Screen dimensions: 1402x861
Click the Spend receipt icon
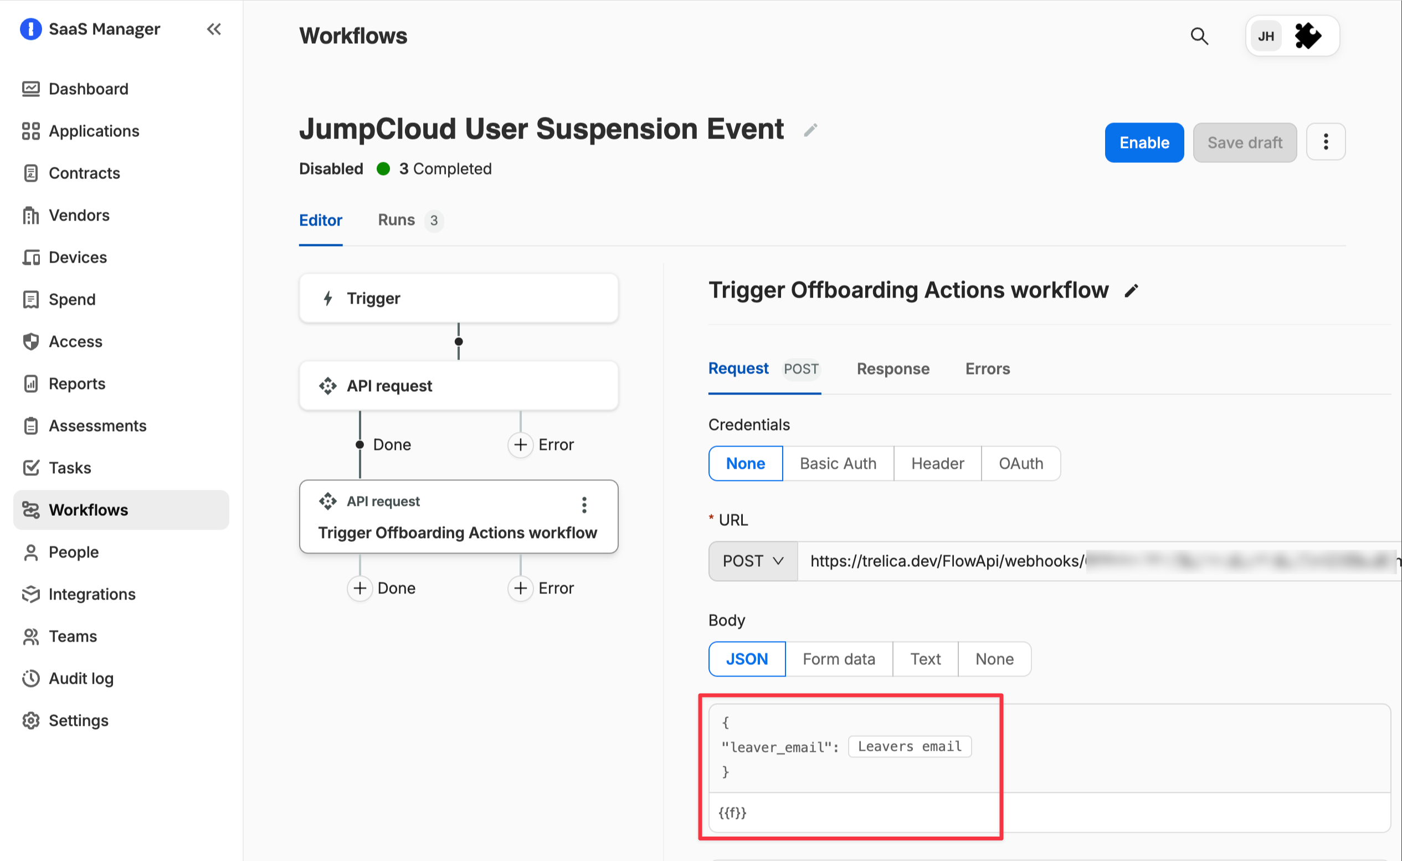point(30,300)
